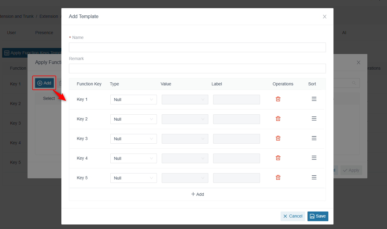
Task: Click the Key 1 sort handle icon
Action: coord(314,99)
